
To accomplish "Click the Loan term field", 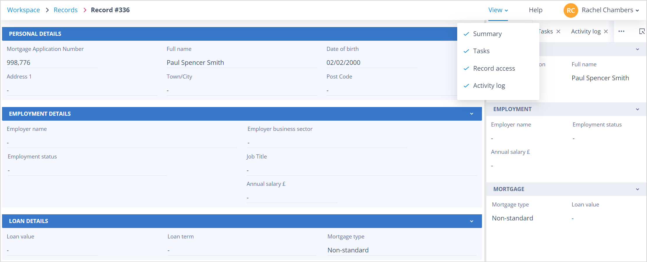I will (242, 250).
